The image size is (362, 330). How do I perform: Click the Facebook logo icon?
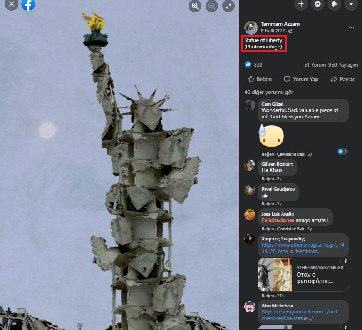(x=28, y=4)
